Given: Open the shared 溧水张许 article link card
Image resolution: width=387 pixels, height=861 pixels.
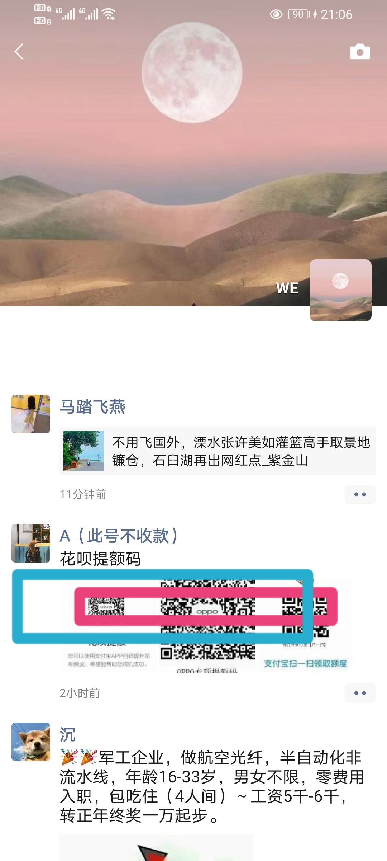Looking at the screenshot, I should pos(218,451).
